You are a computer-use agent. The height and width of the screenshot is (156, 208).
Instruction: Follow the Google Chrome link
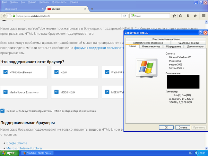[17, 143]
